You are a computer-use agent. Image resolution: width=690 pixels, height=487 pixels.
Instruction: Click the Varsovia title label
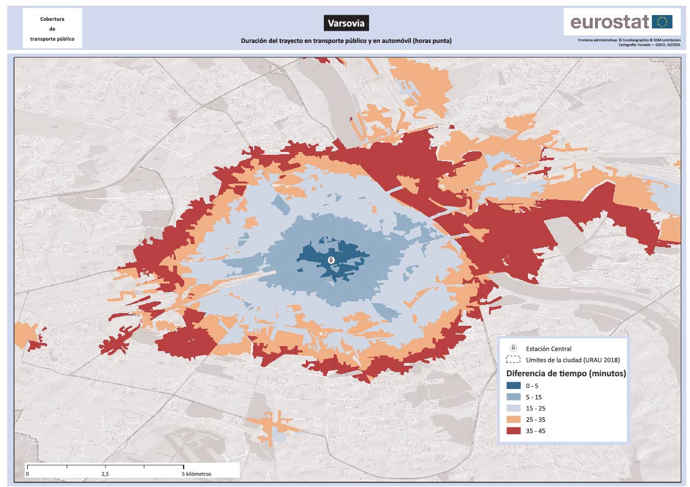pyautogui.click(x=346, y=23)
